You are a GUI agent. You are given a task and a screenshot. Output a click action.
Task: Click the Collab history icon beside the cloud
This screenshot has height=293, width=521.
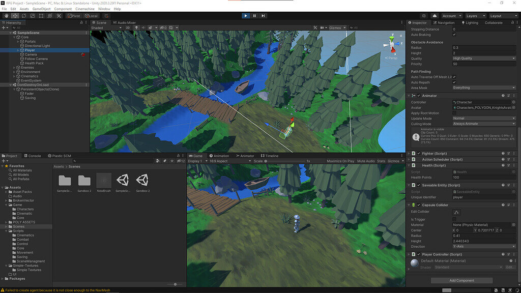click(x=424, y=16)
